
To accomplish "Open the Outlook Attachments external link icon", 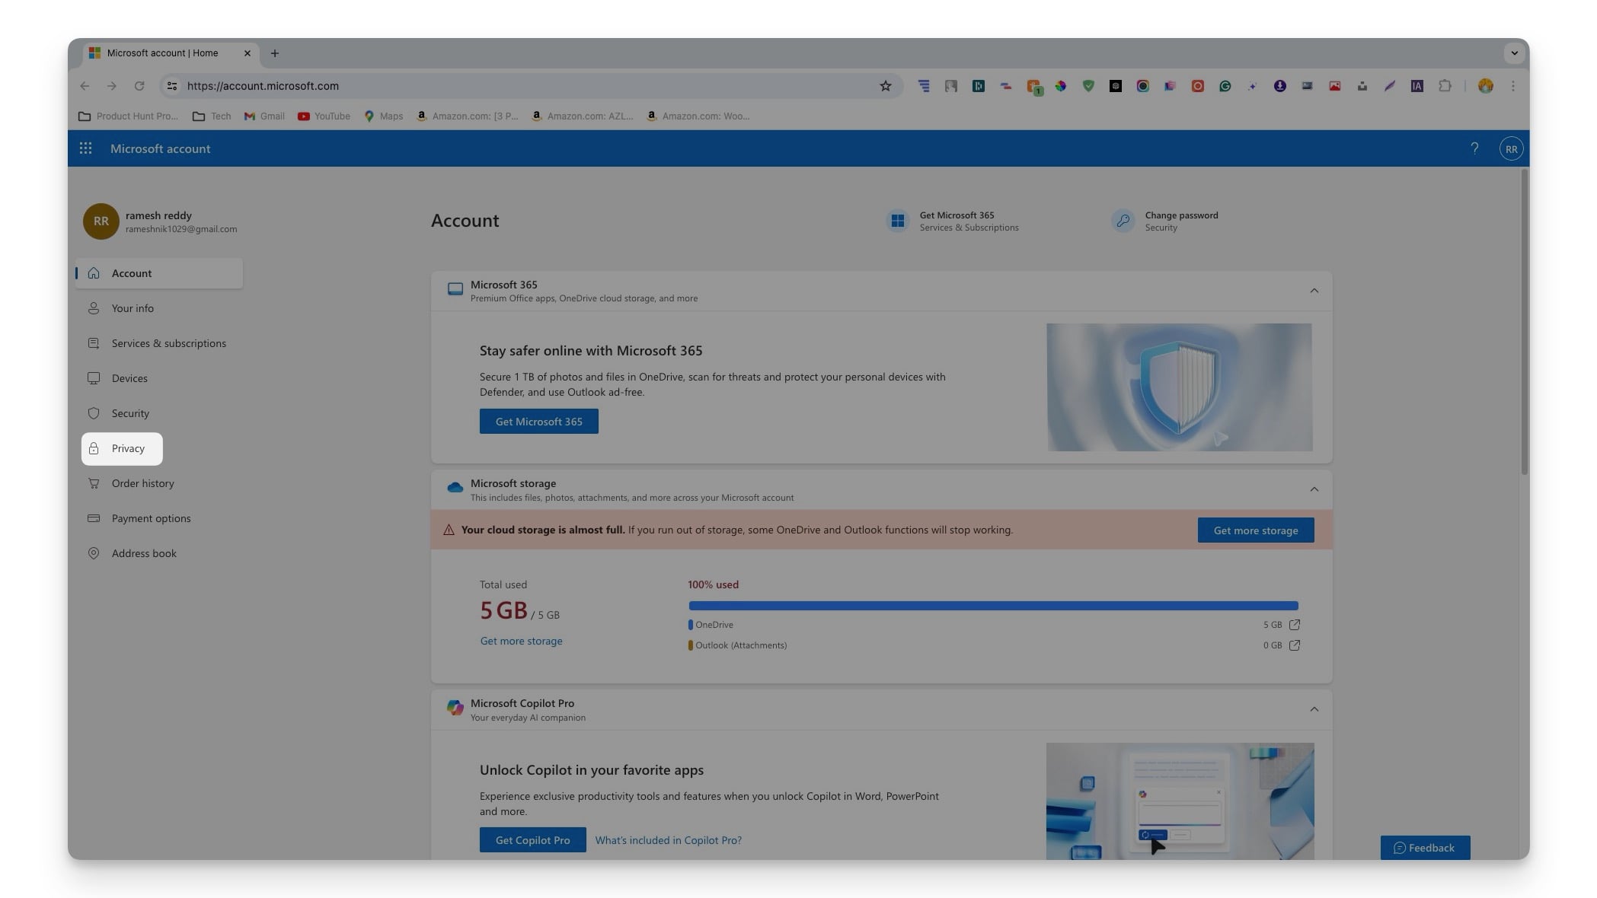I will coord(1295,645).
